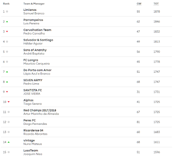Click the green up arrow beside rank 8
This screenshot has height=156, width=174.
(7, 82)
